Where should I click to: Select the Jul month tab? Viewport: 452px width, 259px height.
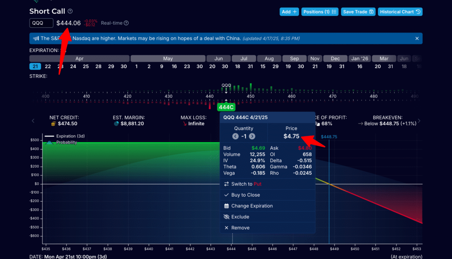[244, 59]
